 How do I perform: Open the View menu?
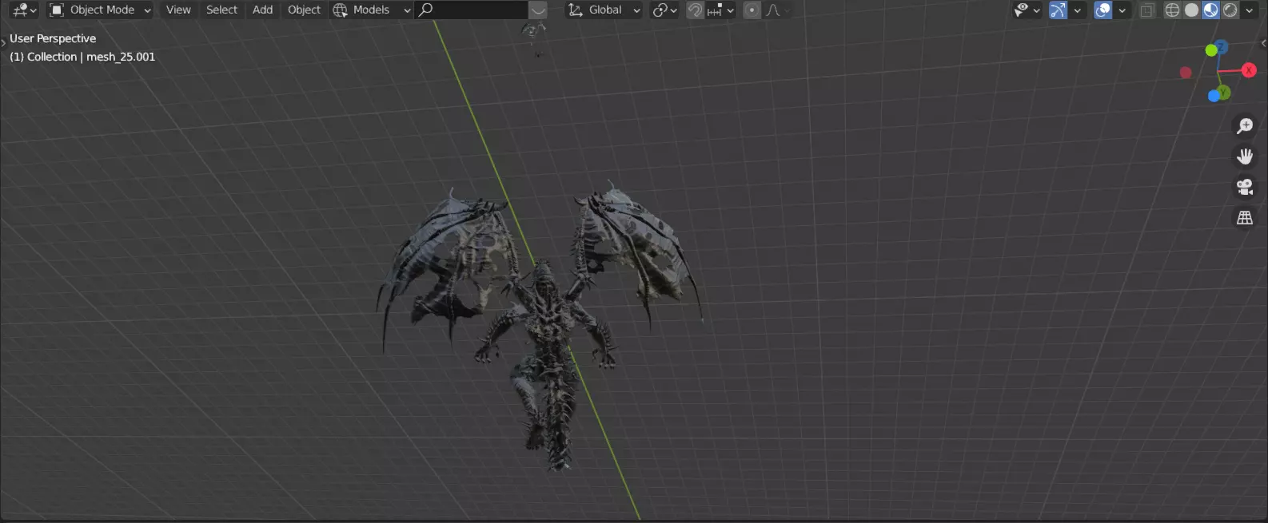point(178,10)
